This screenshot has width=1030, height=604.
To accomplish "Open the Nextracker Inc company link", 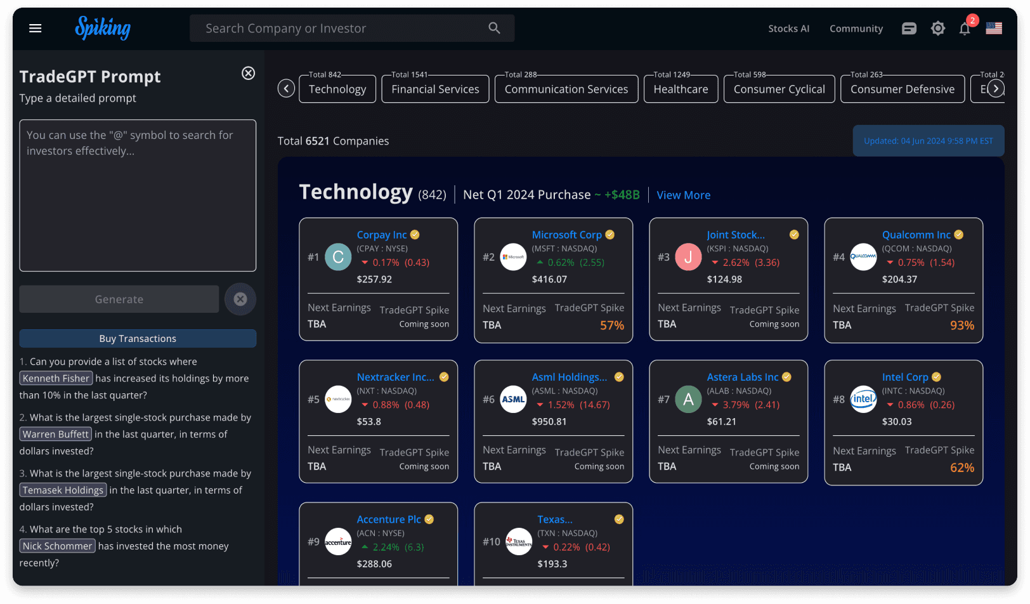I will point(395,377).
